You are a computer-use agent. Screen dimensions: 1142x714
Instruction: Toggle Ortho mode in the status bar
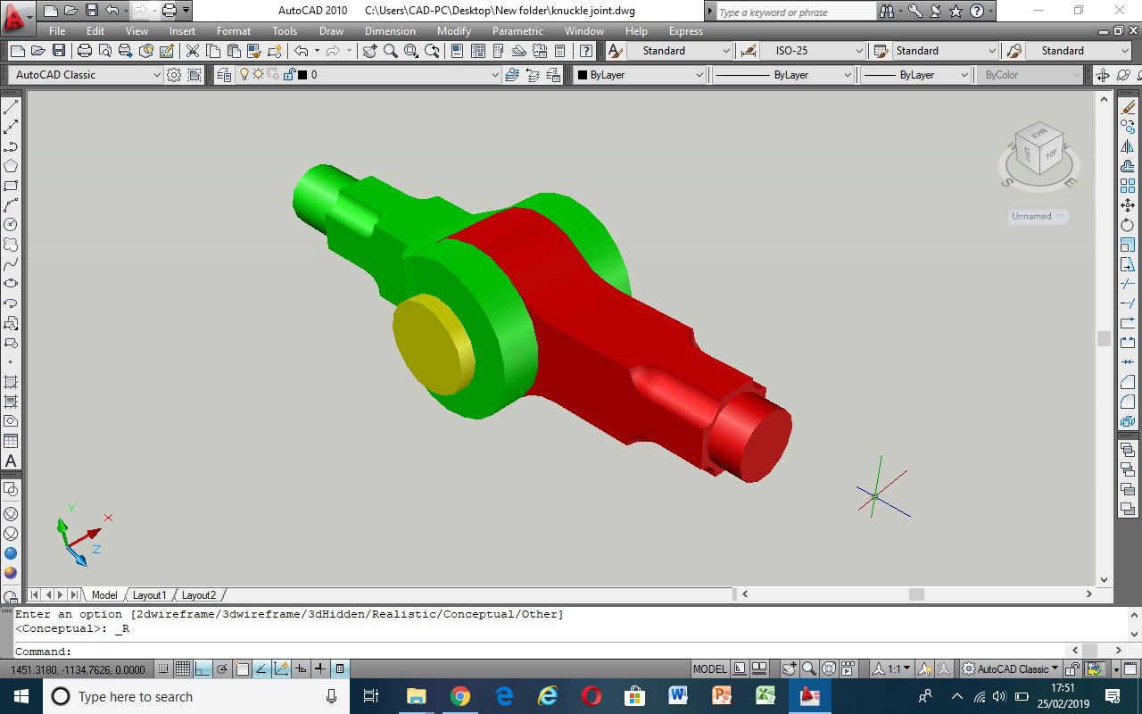(202, 668)
